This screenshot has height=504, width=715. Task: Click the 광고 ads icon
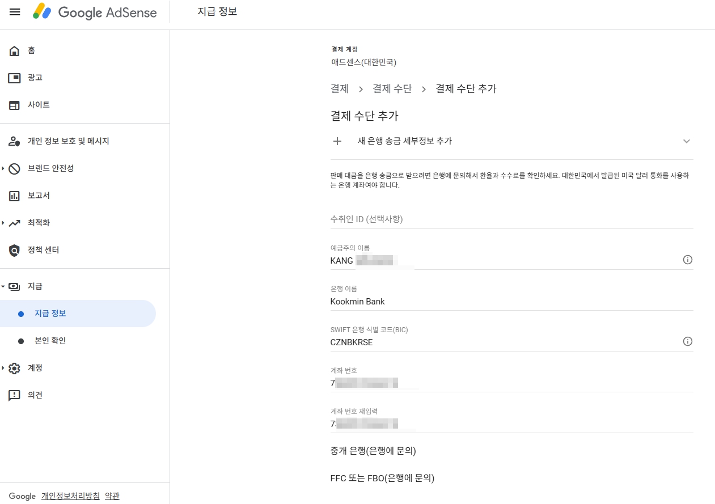pos(14,78)
